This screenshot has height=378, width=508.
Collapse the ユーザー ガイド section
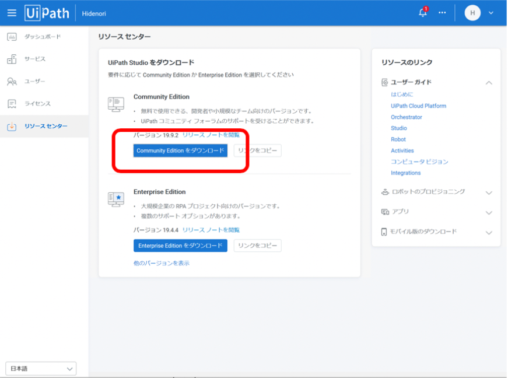(x=489, y=83)
